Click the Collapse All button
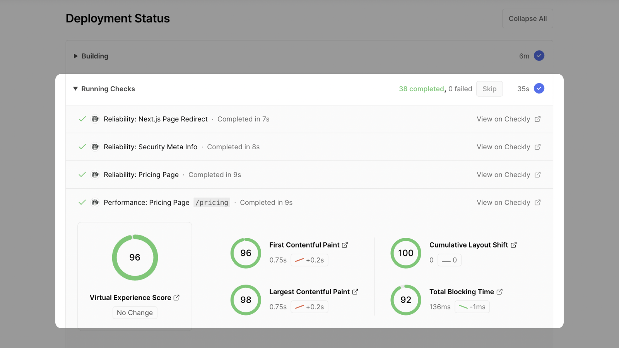 (527, 18)
